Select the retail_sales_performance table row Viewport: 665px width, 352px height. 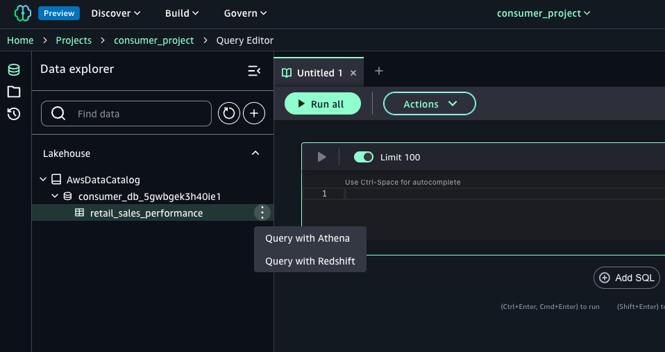coord(153,212)
